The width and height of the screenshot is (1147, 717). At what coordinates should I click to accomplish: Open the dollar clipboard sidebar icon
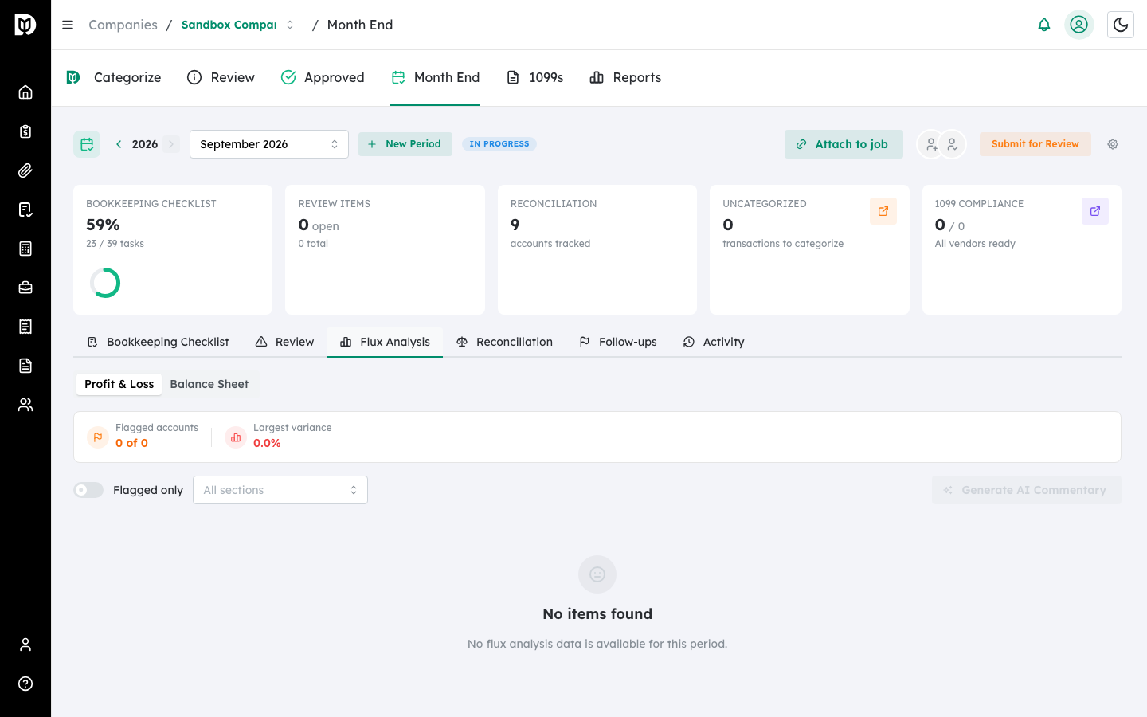[x=25, y=131]
